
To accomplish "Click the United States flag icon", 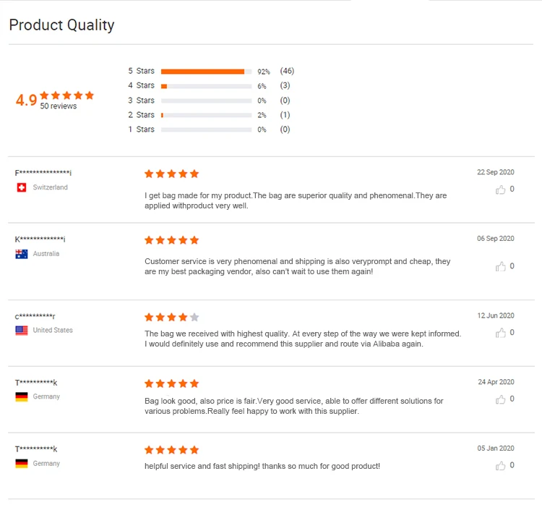I will (21, 330).
